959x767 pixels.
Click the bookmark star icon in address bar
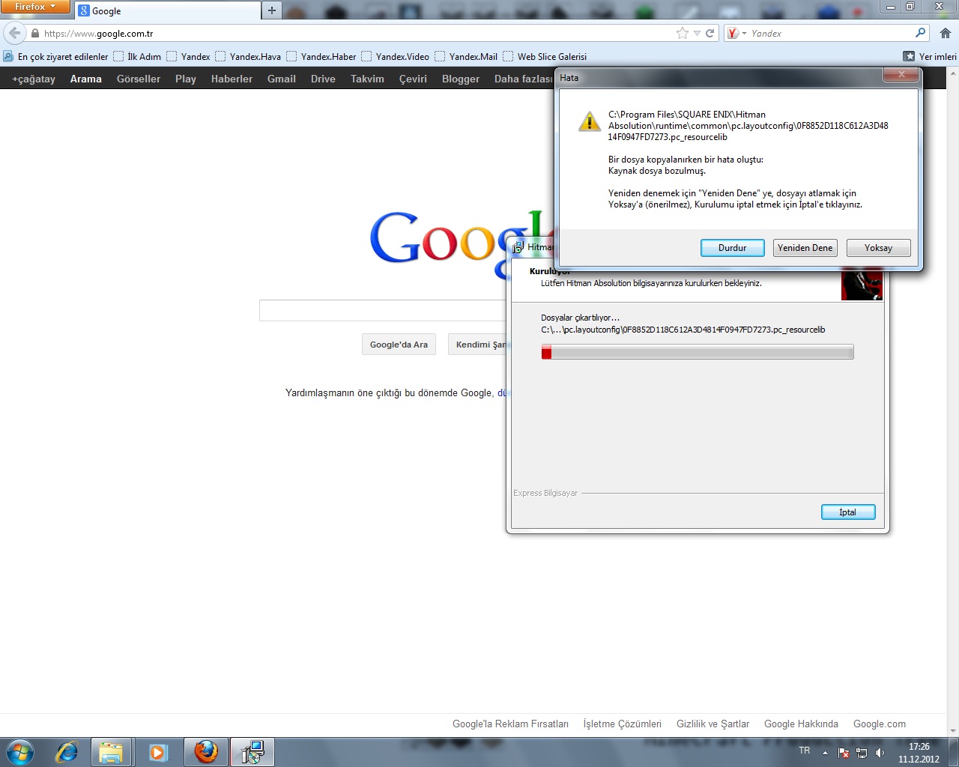click(682, 33)
